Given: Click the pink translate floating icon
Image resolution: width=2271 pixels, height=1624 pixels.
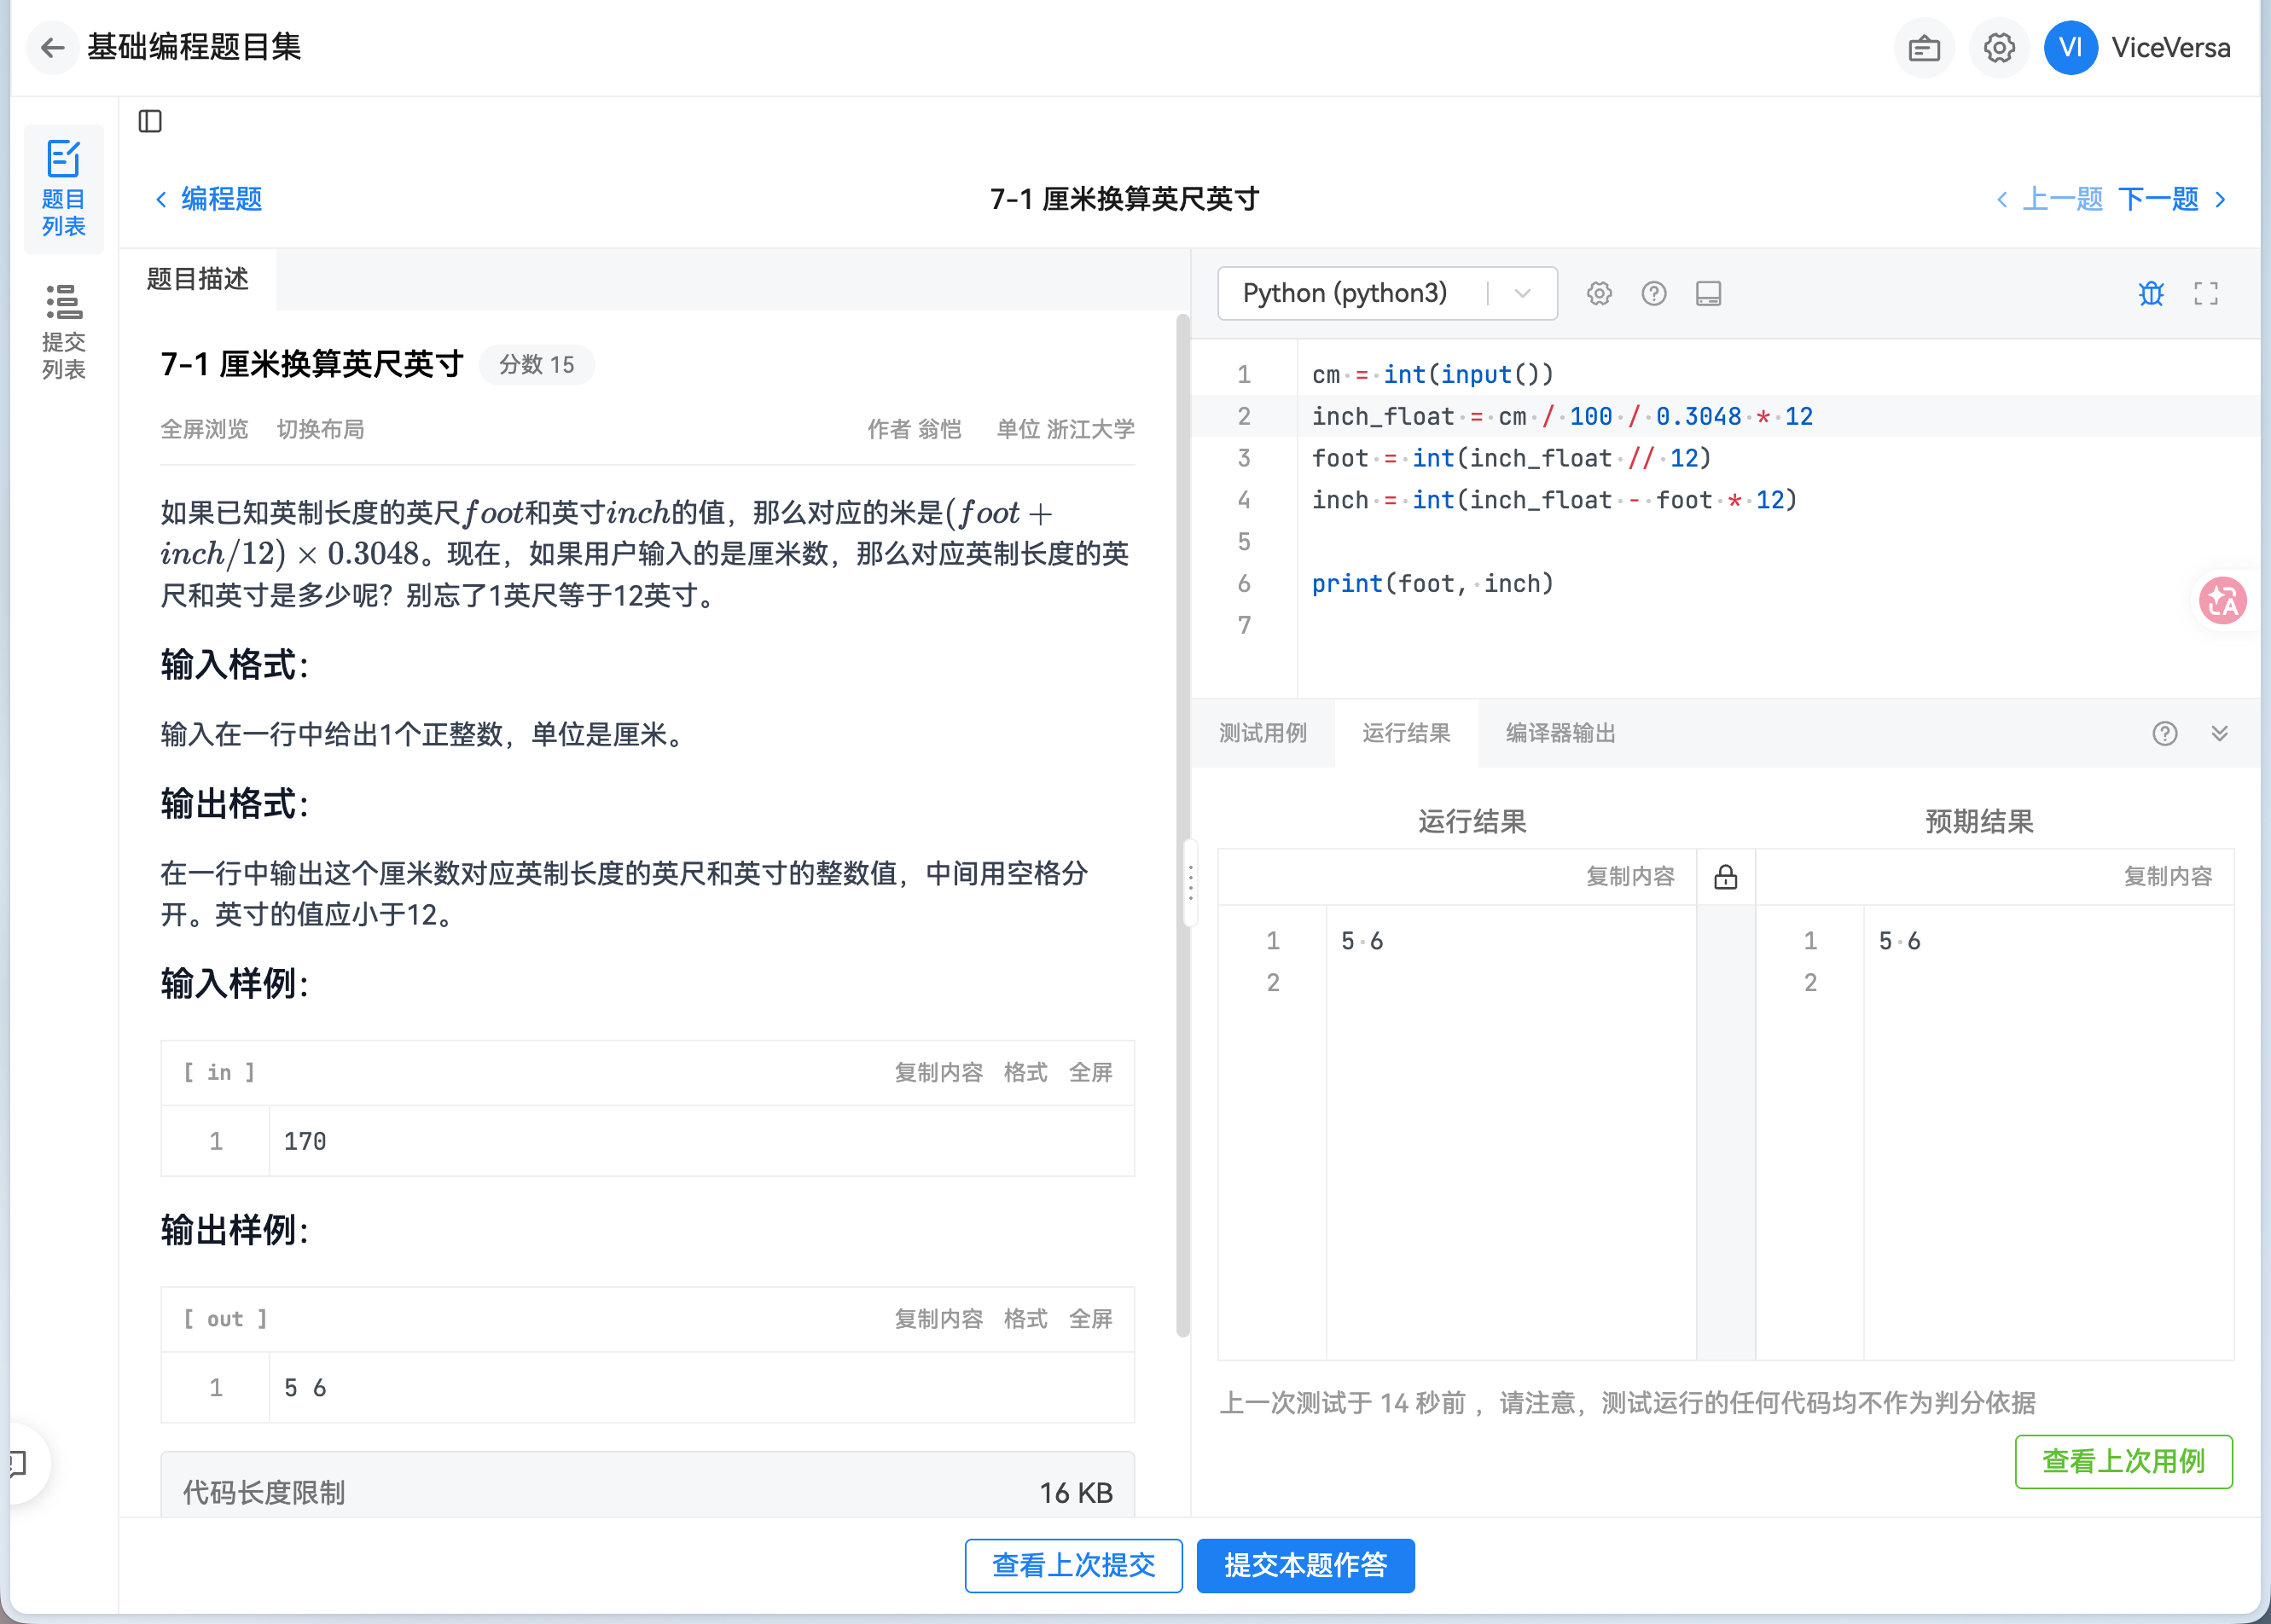Looking at the screenshot, I should point(2222,601).
